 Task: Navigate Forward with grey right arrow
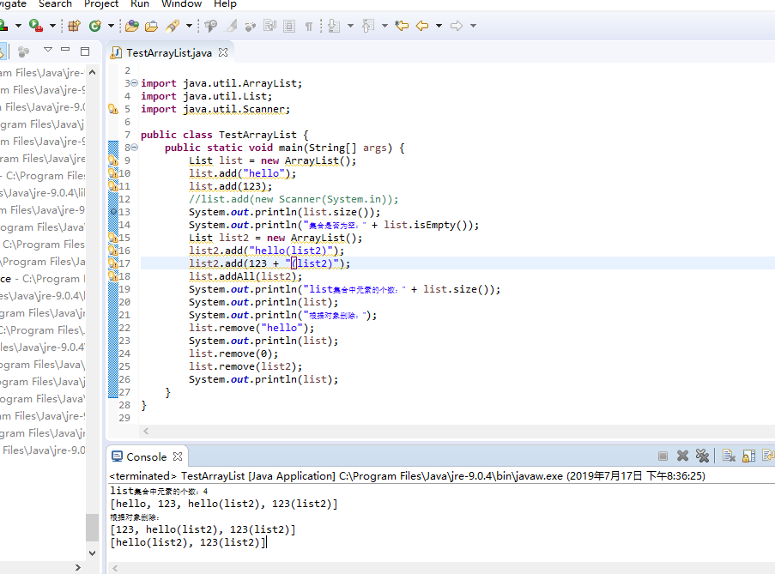(457, 26)
